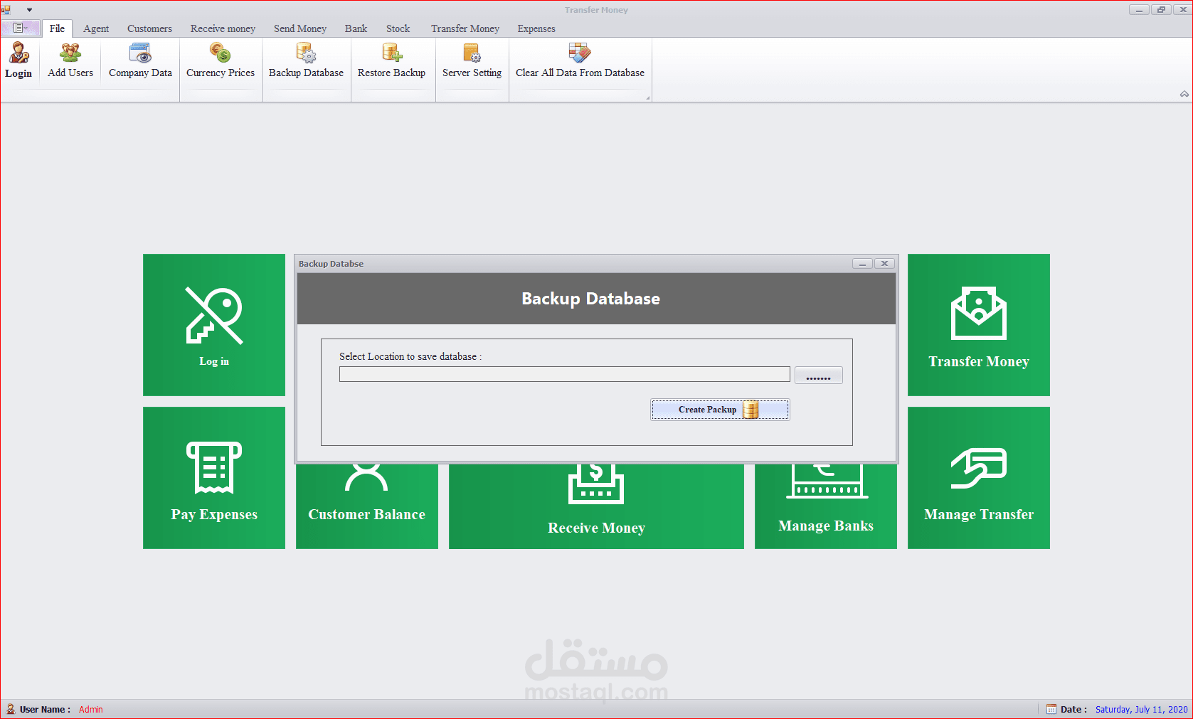
Task: Open the Pay Expenses tile
Action: tap(214, 478)
